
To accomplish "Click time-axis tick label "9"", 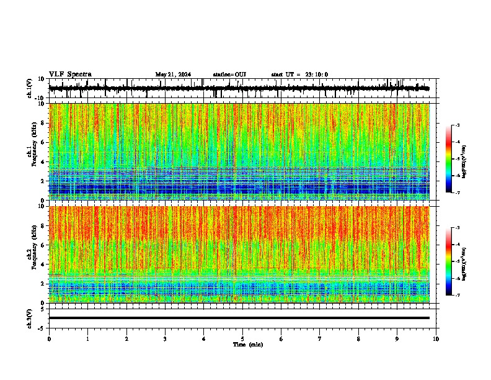I will click(x=397, y=339).
